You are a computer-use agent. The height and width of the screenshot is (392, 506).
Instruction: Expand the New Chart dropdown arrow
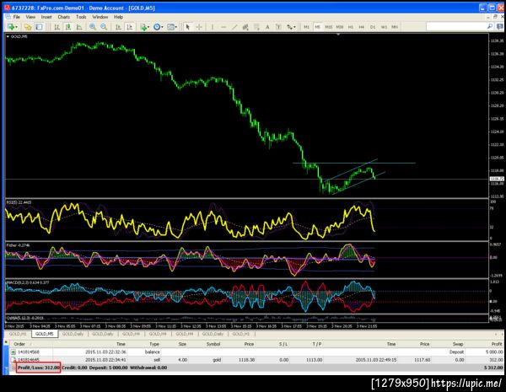click(17, 27)
